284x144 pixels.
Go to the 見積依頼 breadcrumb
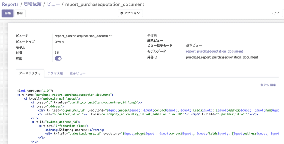pyautogui.click(x=33, y=4)
